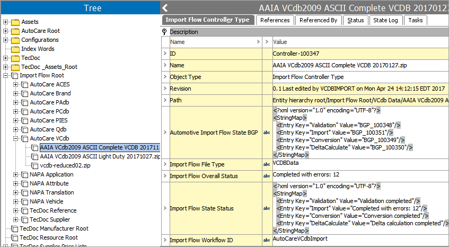The height and width of the screenshot is (247, 449).
Task: Expand the Assets tree node
Action: pyautogui.click(x=5, y=22)
